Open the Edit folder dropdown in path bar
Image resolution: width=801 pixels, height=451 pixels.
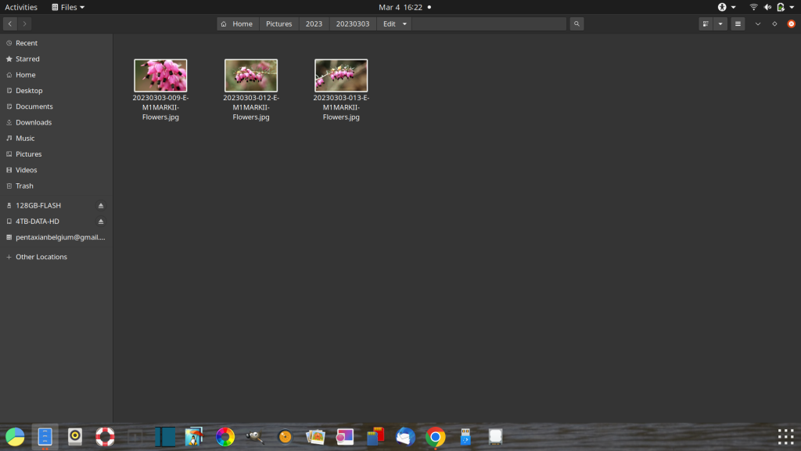[394, 24]
